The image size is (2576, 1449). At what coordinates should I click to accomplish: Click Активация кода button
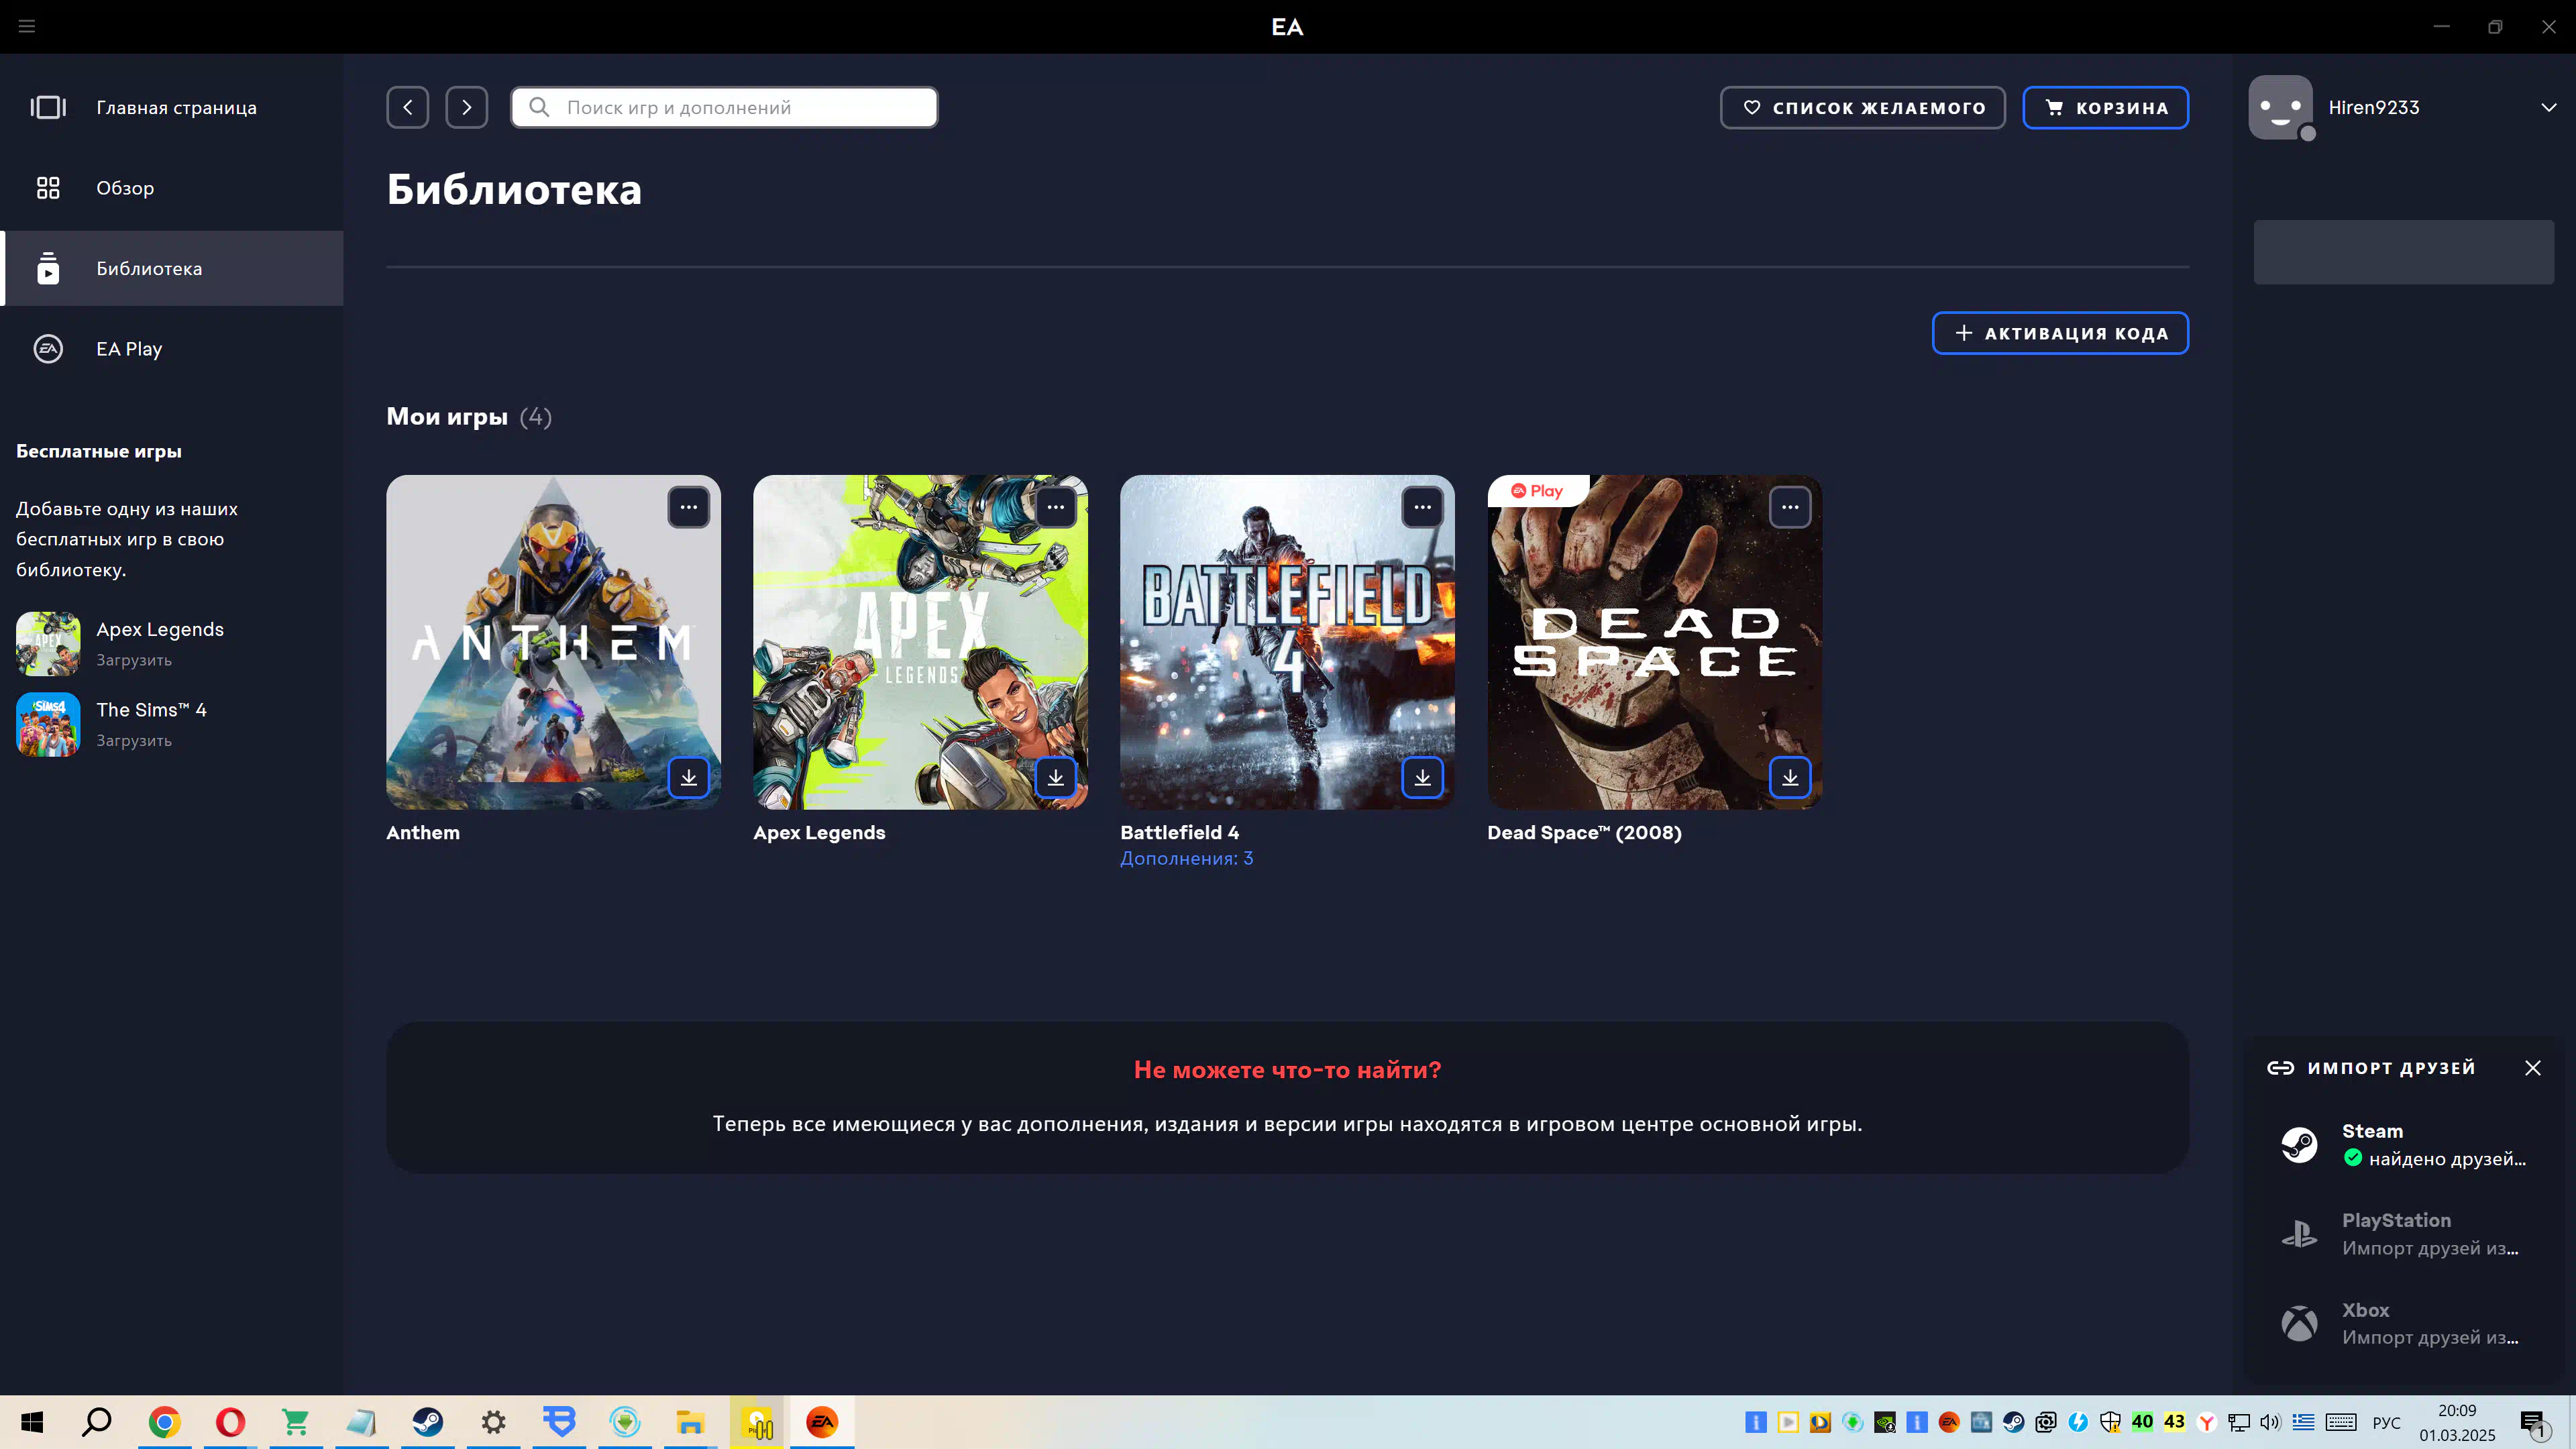click(2060, 333)
